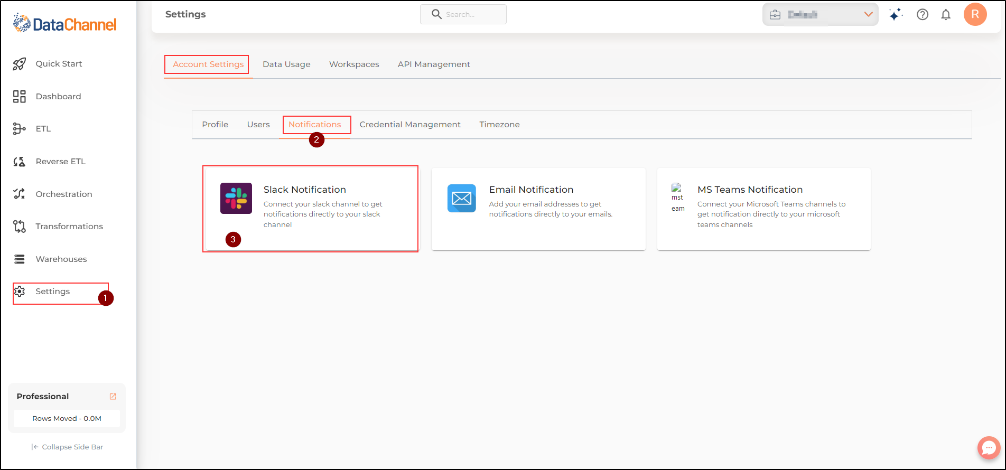Click the Transformations icon

(20, 227)
